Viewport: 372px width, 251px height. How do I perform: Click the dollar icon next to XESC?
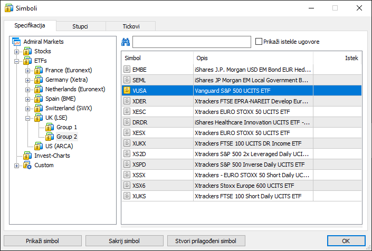pyautogui.click(x=127, y=111)
